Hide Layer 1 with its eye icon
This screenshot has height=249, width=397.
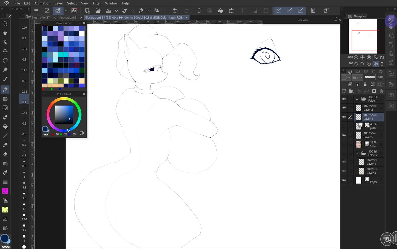[344, 117]
